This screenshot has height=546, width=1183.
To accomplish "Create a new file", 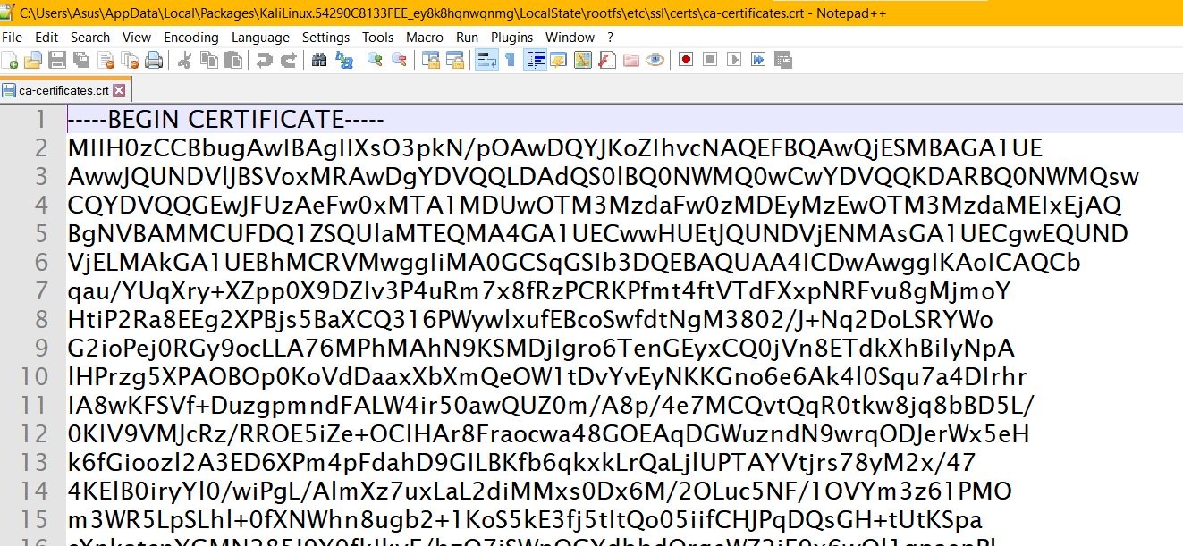I will [x=11, y=60].
